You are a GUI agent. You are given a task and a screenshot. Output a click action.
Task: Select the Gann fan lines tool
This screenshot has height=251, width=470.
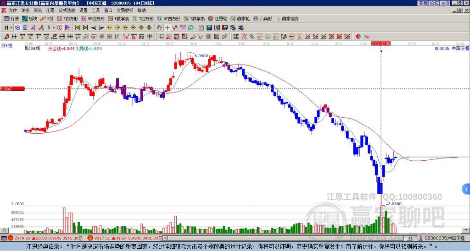169,37
